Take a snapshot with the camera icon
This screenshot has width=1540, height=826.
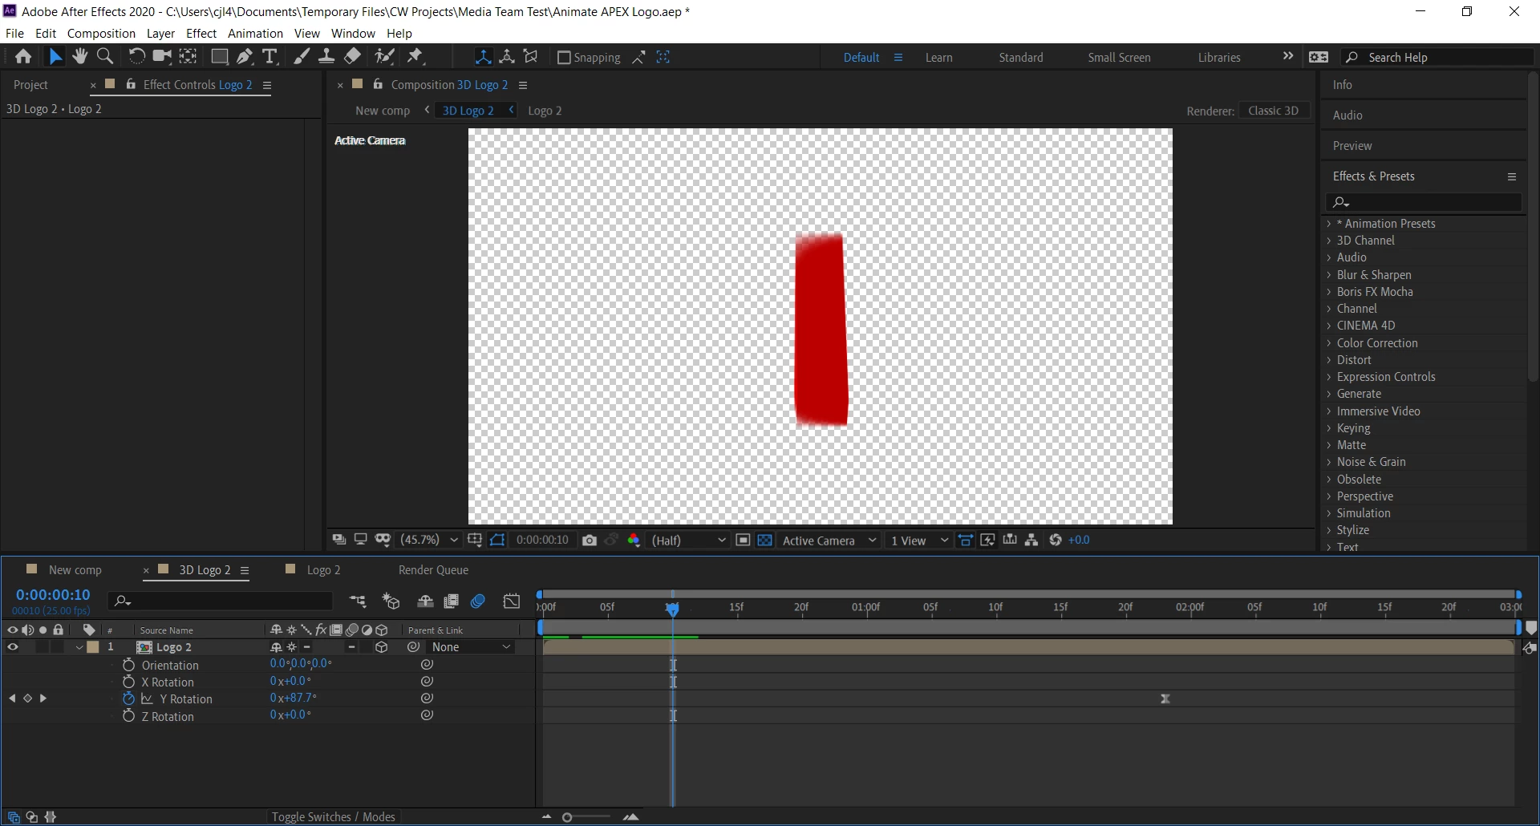(590, 541)
